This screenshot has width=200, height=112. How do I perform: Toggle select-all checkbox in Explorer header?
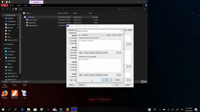[24, 13]
